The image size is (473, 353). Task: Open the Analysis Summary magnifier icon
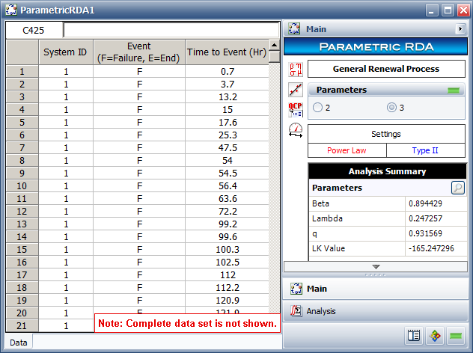pos(457,188)
